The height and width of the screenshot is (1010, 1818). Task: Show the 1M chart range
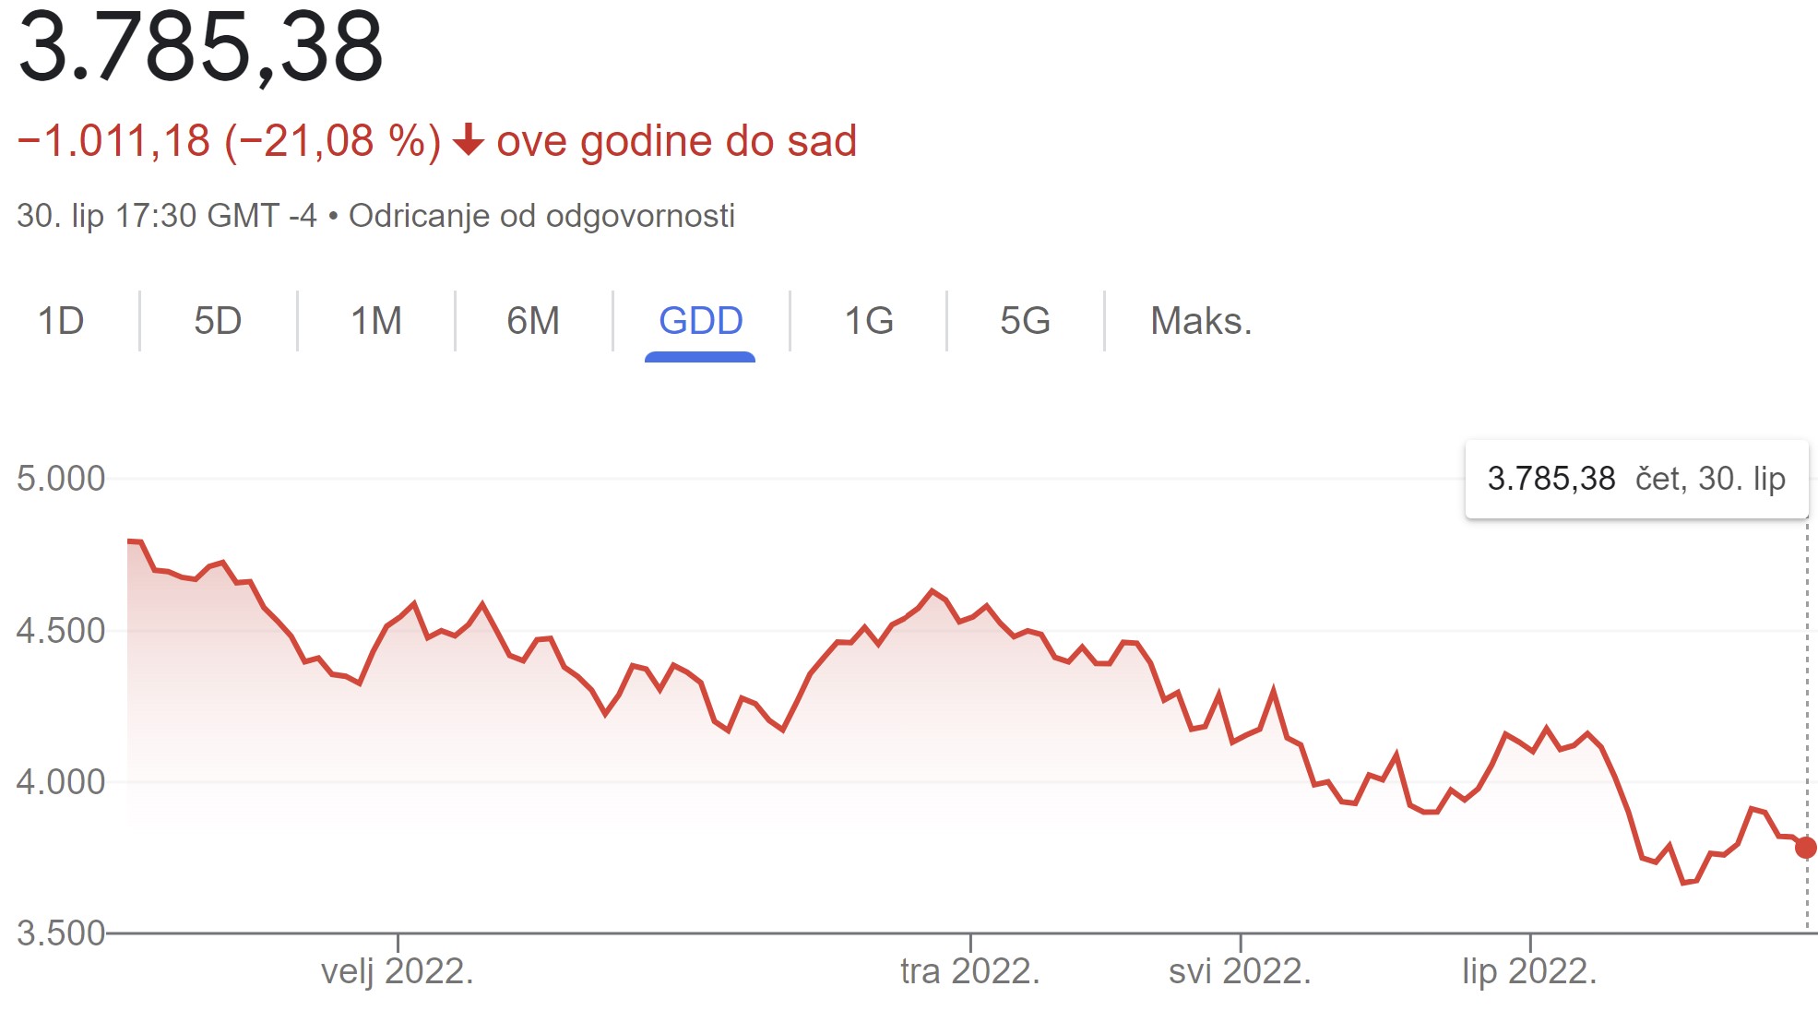coord(376,321)
